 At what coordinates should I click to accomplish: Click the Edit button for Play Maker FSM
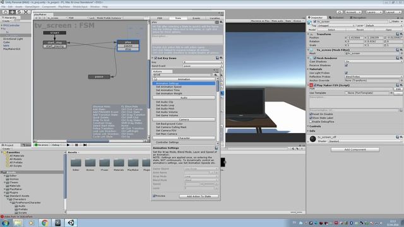pyautogui.click(x=398, y=89)
